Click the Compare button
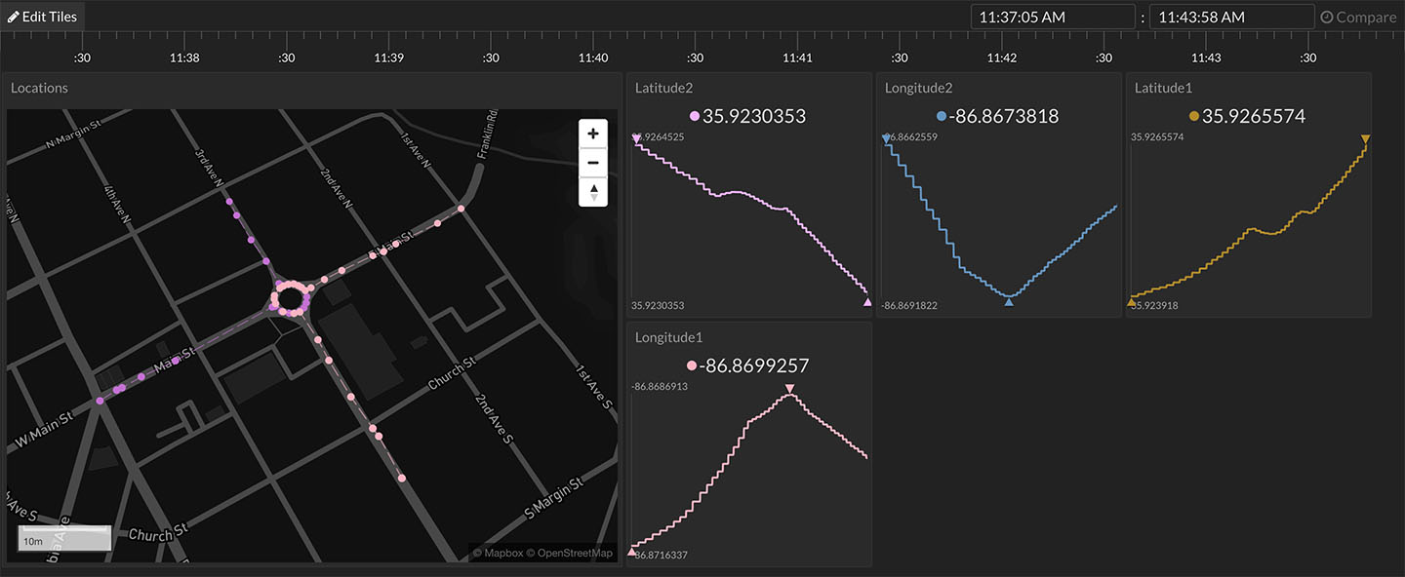 pyautogui.click(x=1357, y=17)
